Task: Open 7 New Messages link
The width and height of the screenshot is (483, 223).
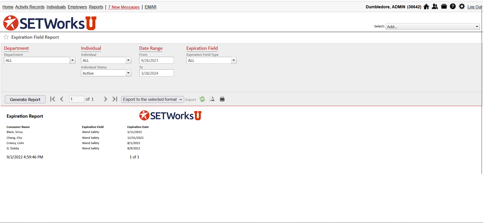Action: tap(124, 7)
